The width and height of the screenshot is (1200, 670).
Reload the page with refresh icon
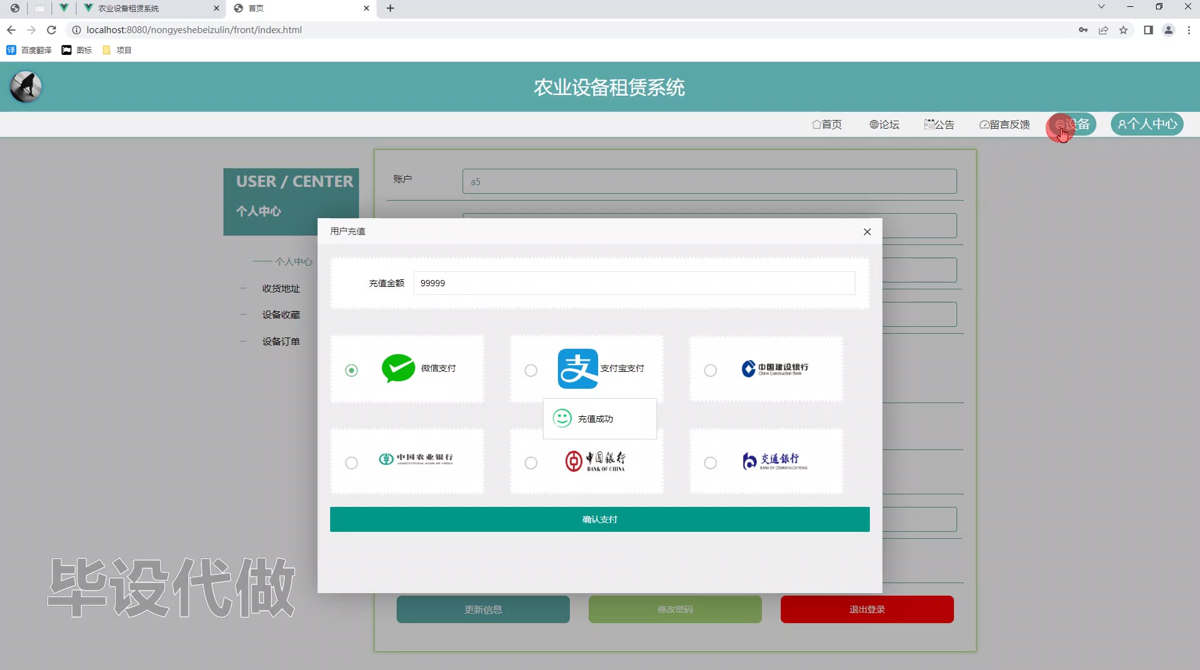(52, 30)
